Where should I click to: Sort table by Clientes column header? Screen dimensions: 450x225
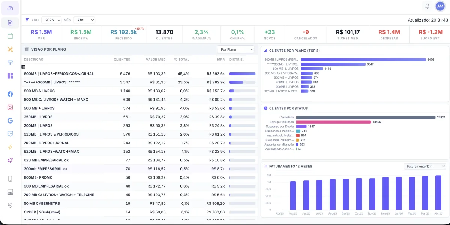point(122,60)
